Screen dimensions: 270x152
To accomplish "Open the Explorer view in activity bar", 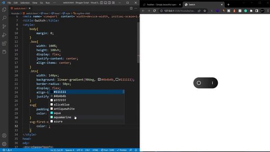I will click(x=4, y=9).
